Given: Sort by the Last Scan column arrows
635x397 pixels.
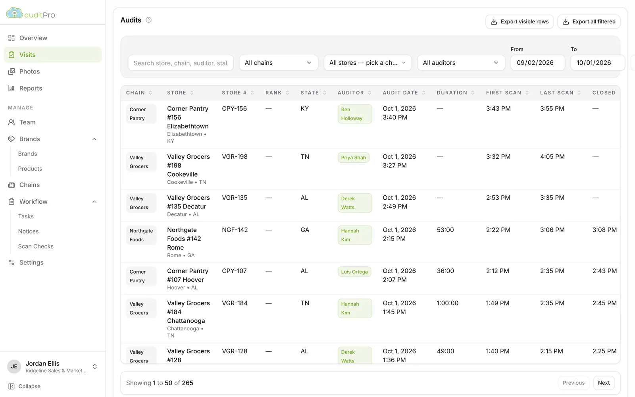Looking at the screenshot, I should coord(579,93).
